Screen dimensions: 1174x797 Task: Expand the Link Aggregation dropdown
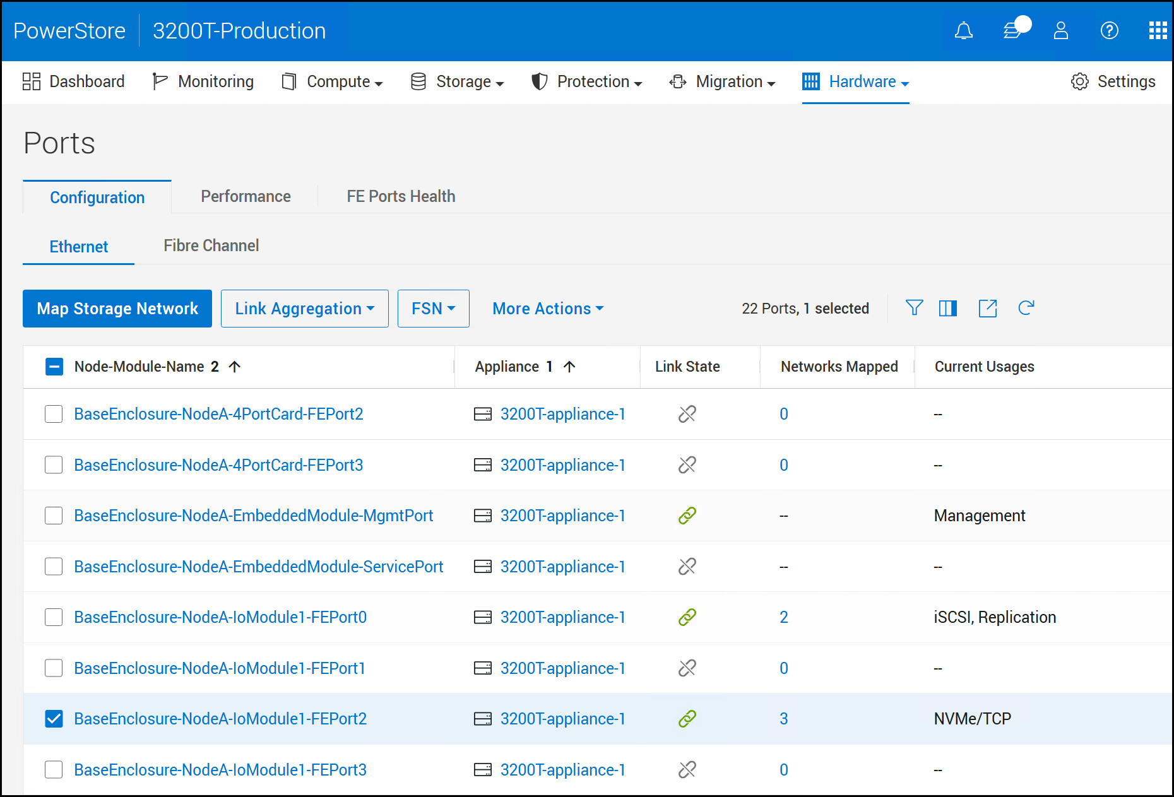point(305,309)
